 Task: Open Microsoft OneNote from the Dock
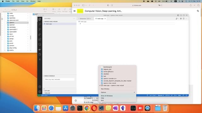pyautogui.click(x=116, y=108)
